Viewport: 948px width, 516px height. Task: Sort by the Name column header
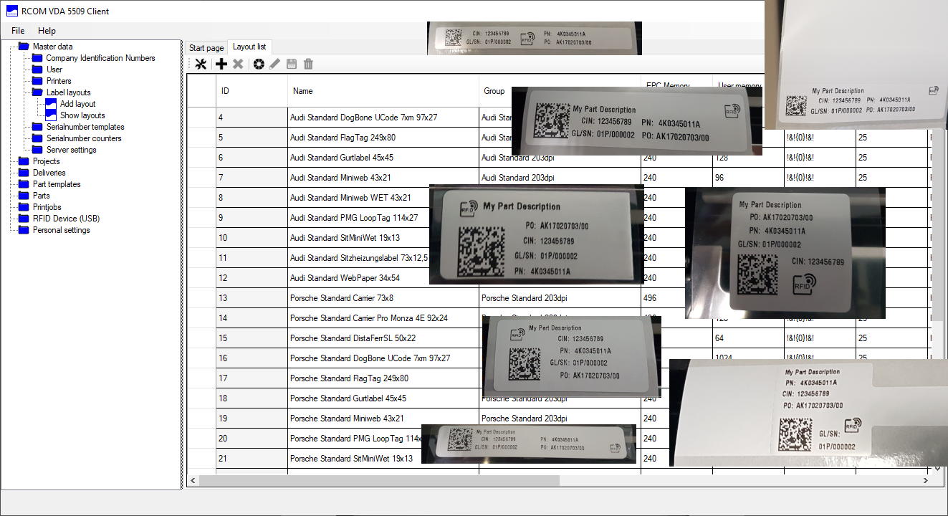tap(383, 91)
